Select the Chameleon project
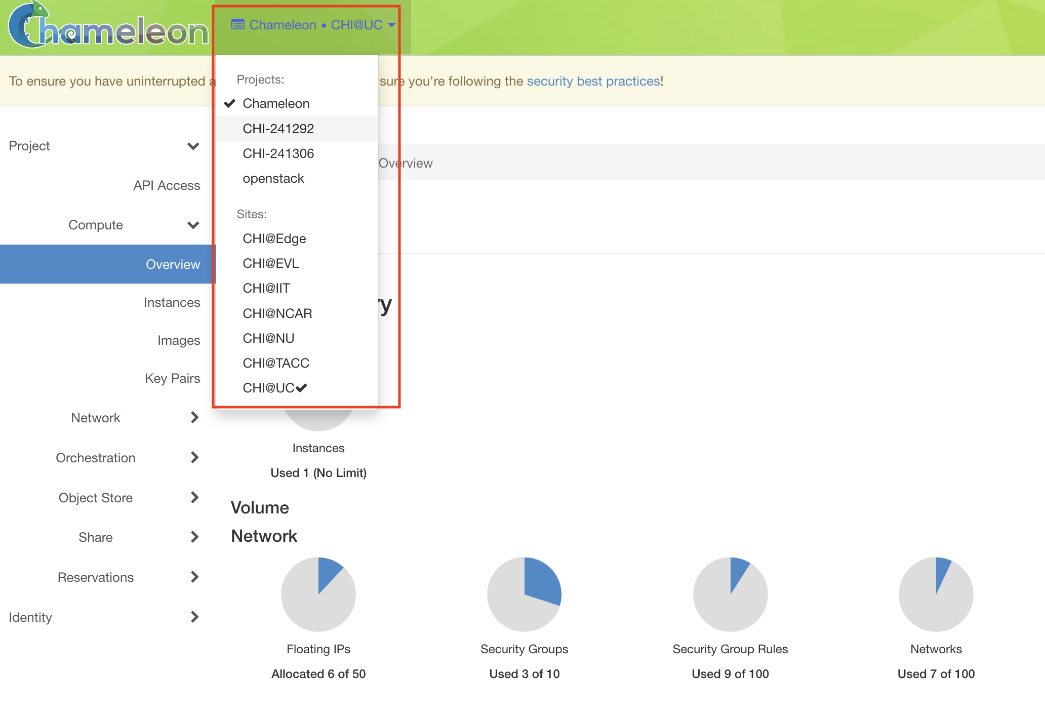Viewport: 1045px width, 715px height. tap(297, 103)
